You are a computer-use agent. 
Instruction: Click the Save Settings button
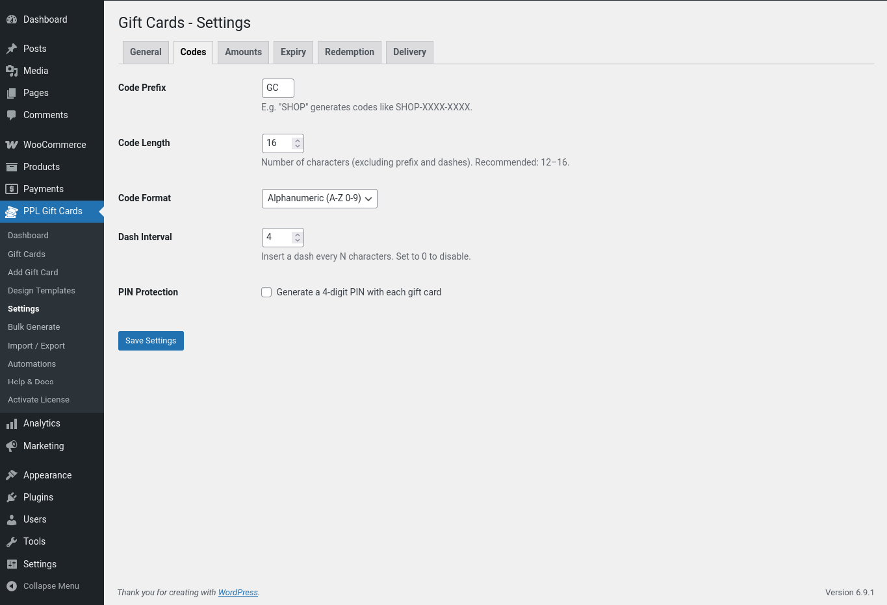point(151,341)
